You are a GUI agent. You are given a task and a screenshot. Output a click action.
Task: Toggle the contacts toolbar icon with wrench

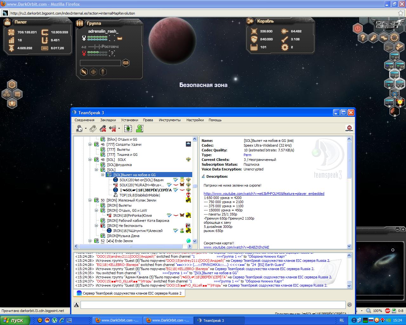point(140,129)
